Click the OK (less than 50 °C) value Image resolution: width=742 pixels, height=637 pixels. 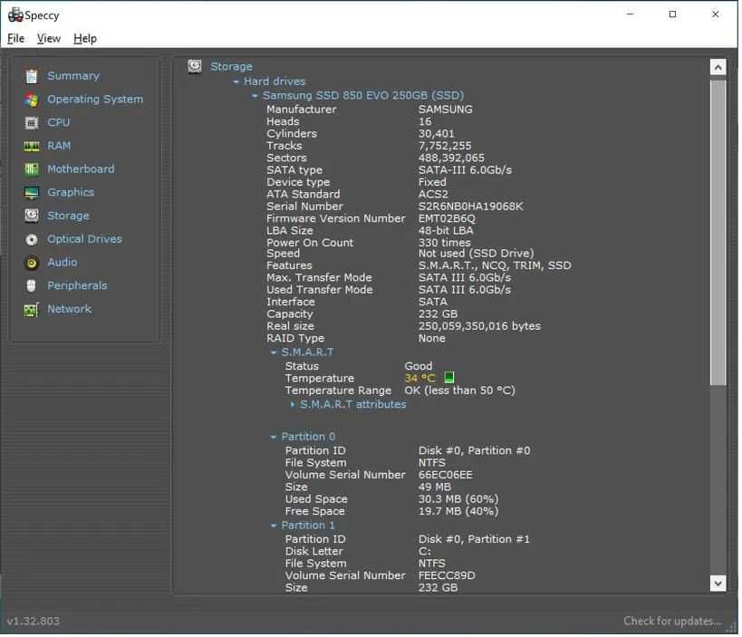(459, 390)
